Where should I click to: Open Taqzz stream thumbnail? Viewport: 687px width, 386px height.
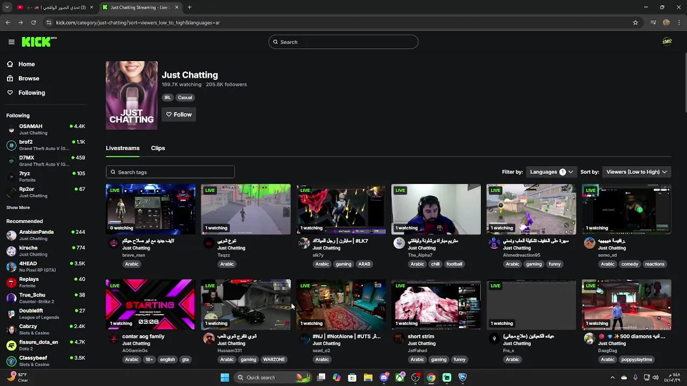click(246, 209)
